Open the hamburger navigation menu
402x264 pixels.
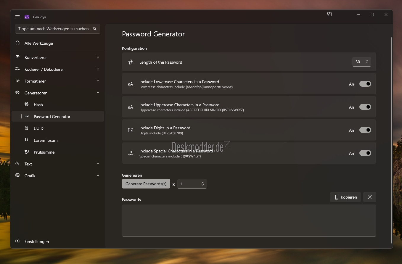coord(17,17)
